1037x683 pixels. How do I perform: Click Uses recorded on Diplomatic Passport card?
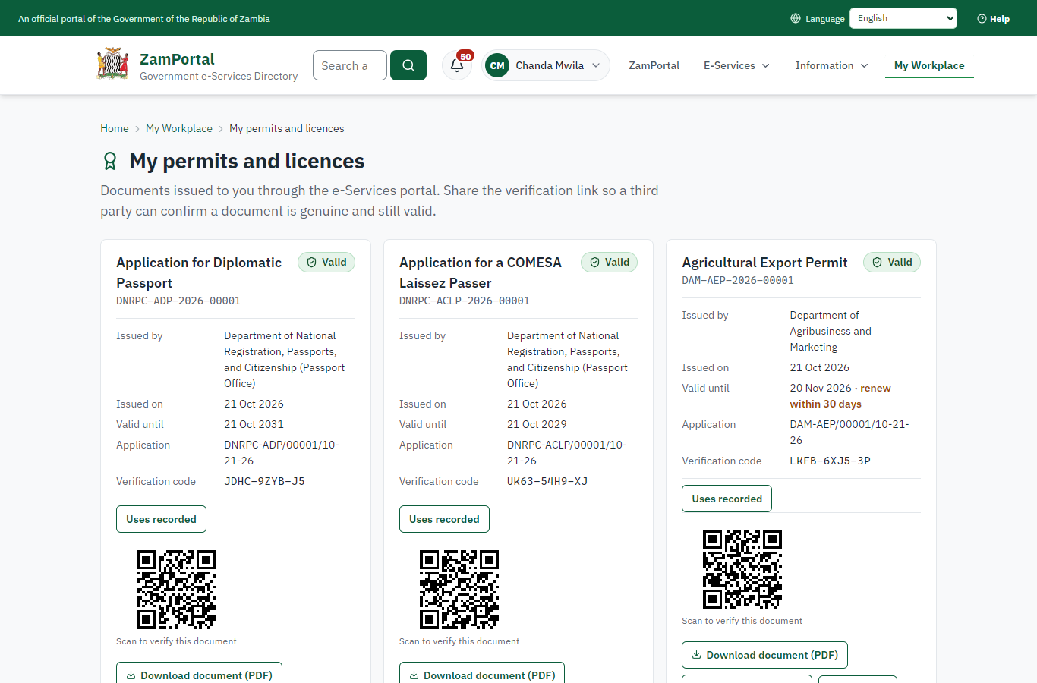pos(161,519)
